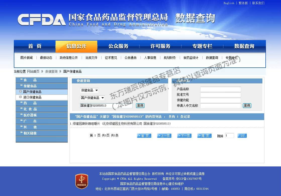The height and width of the screenshot is (196, 281).
Task: Click the 产品名称 input field
Action: [220, 89]
